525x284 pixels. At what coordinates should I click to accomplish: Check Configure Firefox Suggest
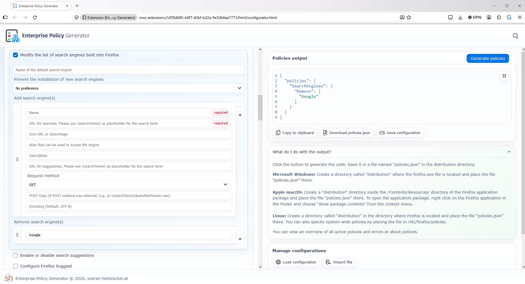tap(15, 266)
